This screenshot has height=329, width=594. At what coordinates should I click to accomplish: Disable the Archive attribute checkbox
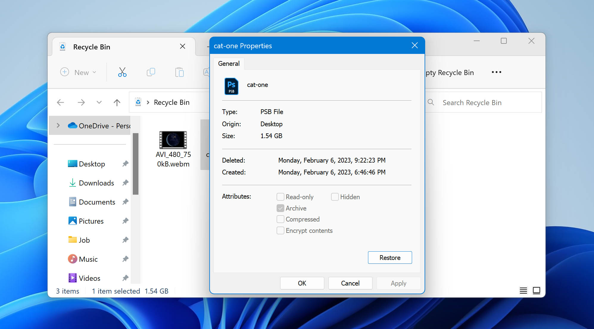(280, 208)
